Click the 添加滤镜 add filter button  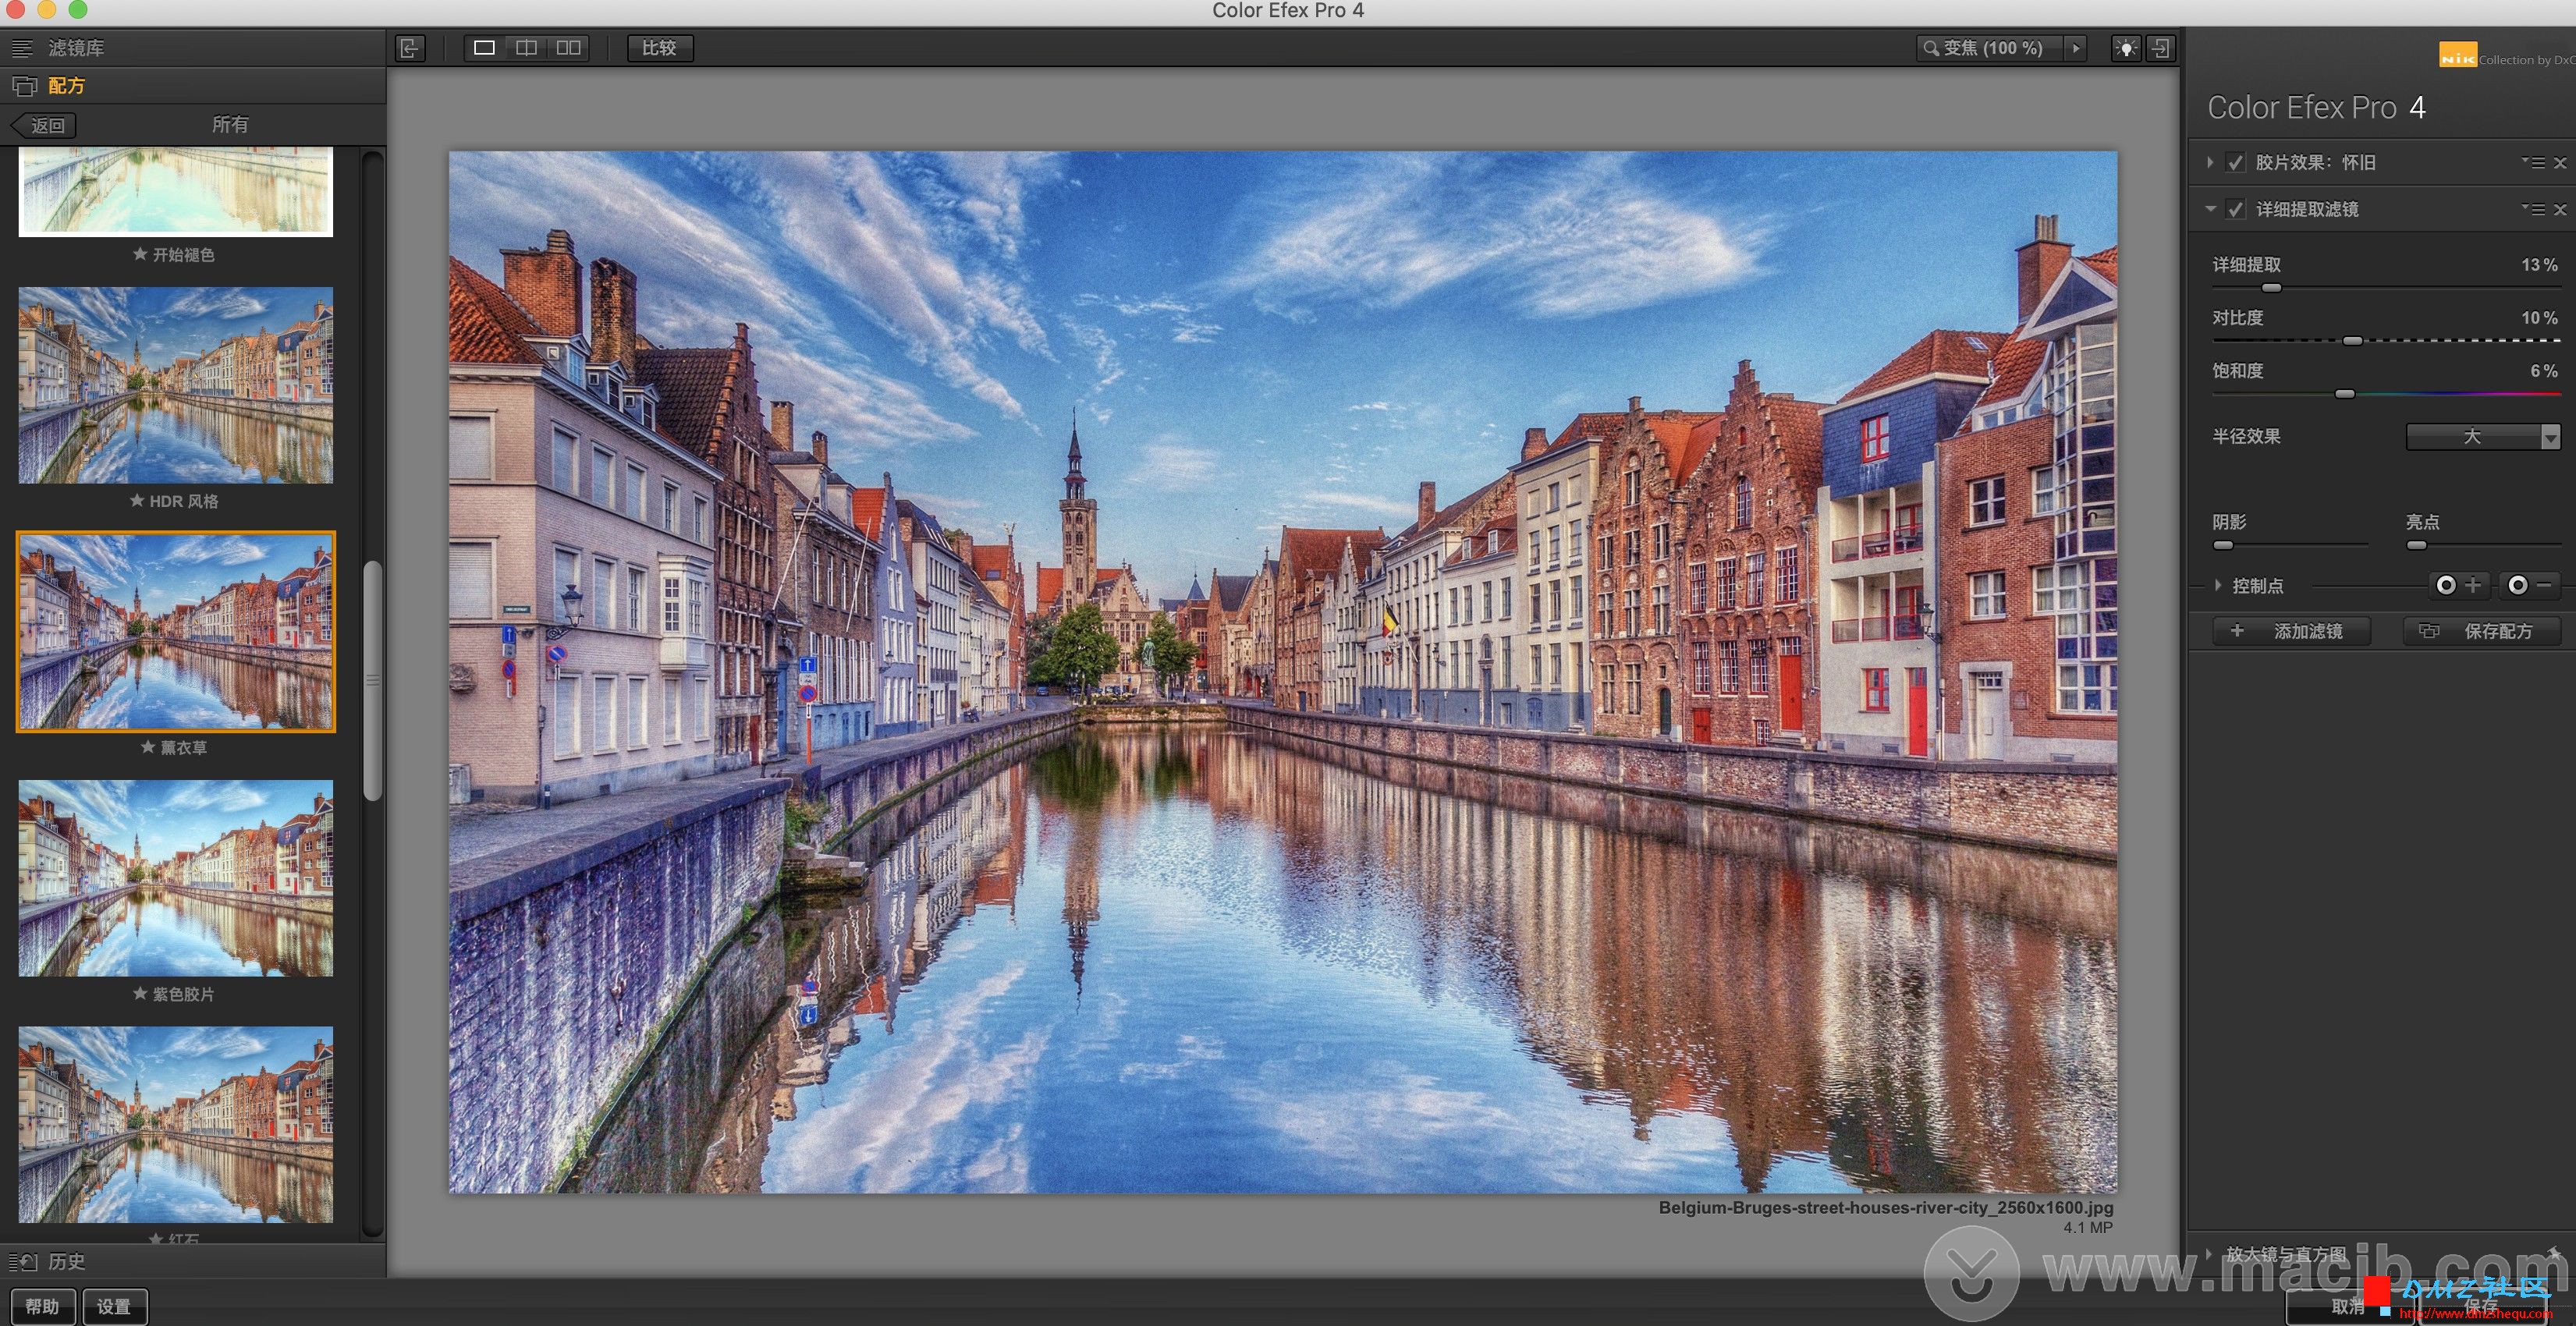coord(2291,631)
